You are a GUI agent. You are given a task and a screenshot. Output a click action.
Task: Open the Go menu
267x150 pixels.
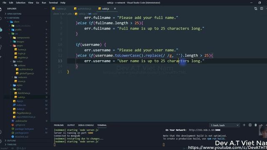tap(38, 3)
